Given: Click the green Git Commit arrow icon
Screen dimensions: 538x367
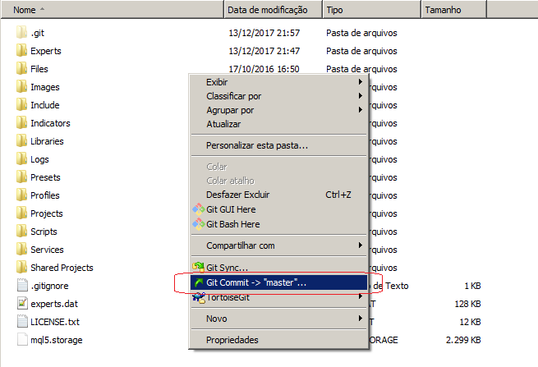Looking at the screenshot, I should tap(198, 282).
